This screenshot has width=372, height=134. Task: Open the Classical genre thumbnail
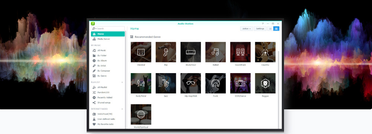[141, 52]
